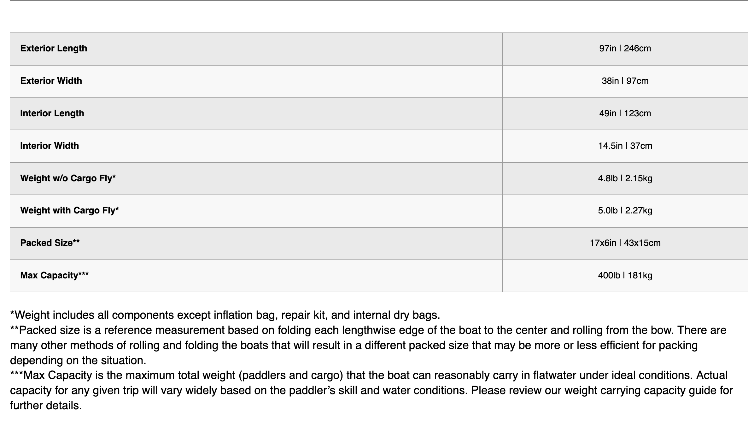
Task: Click the Max Capacity row label
Action: (x=54, y=276)
